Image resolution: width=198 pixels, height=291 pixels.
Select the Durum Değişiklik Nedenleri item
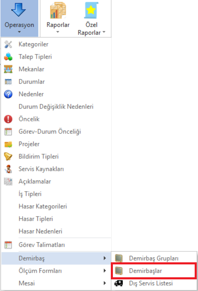(56, 106)
